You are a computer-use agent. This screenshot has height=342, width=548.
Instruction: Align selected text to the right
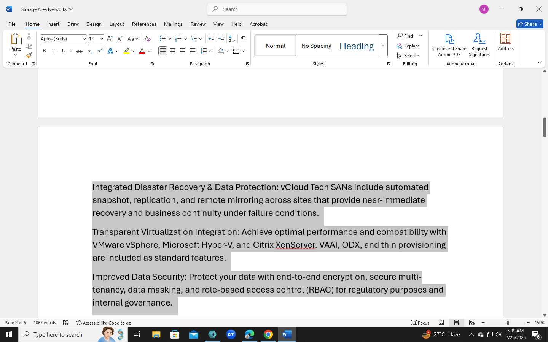tap(183, 51)
